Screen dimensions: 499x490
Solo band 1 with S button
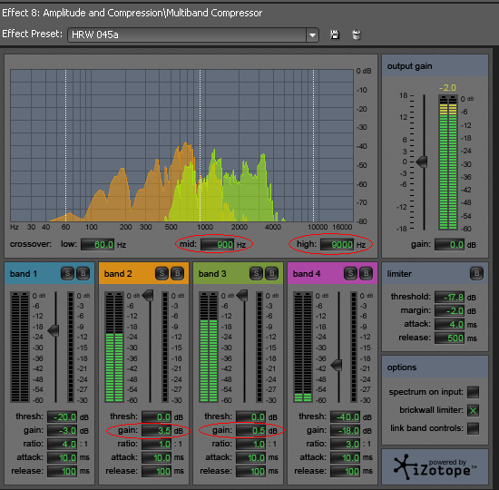click(67, 273)
